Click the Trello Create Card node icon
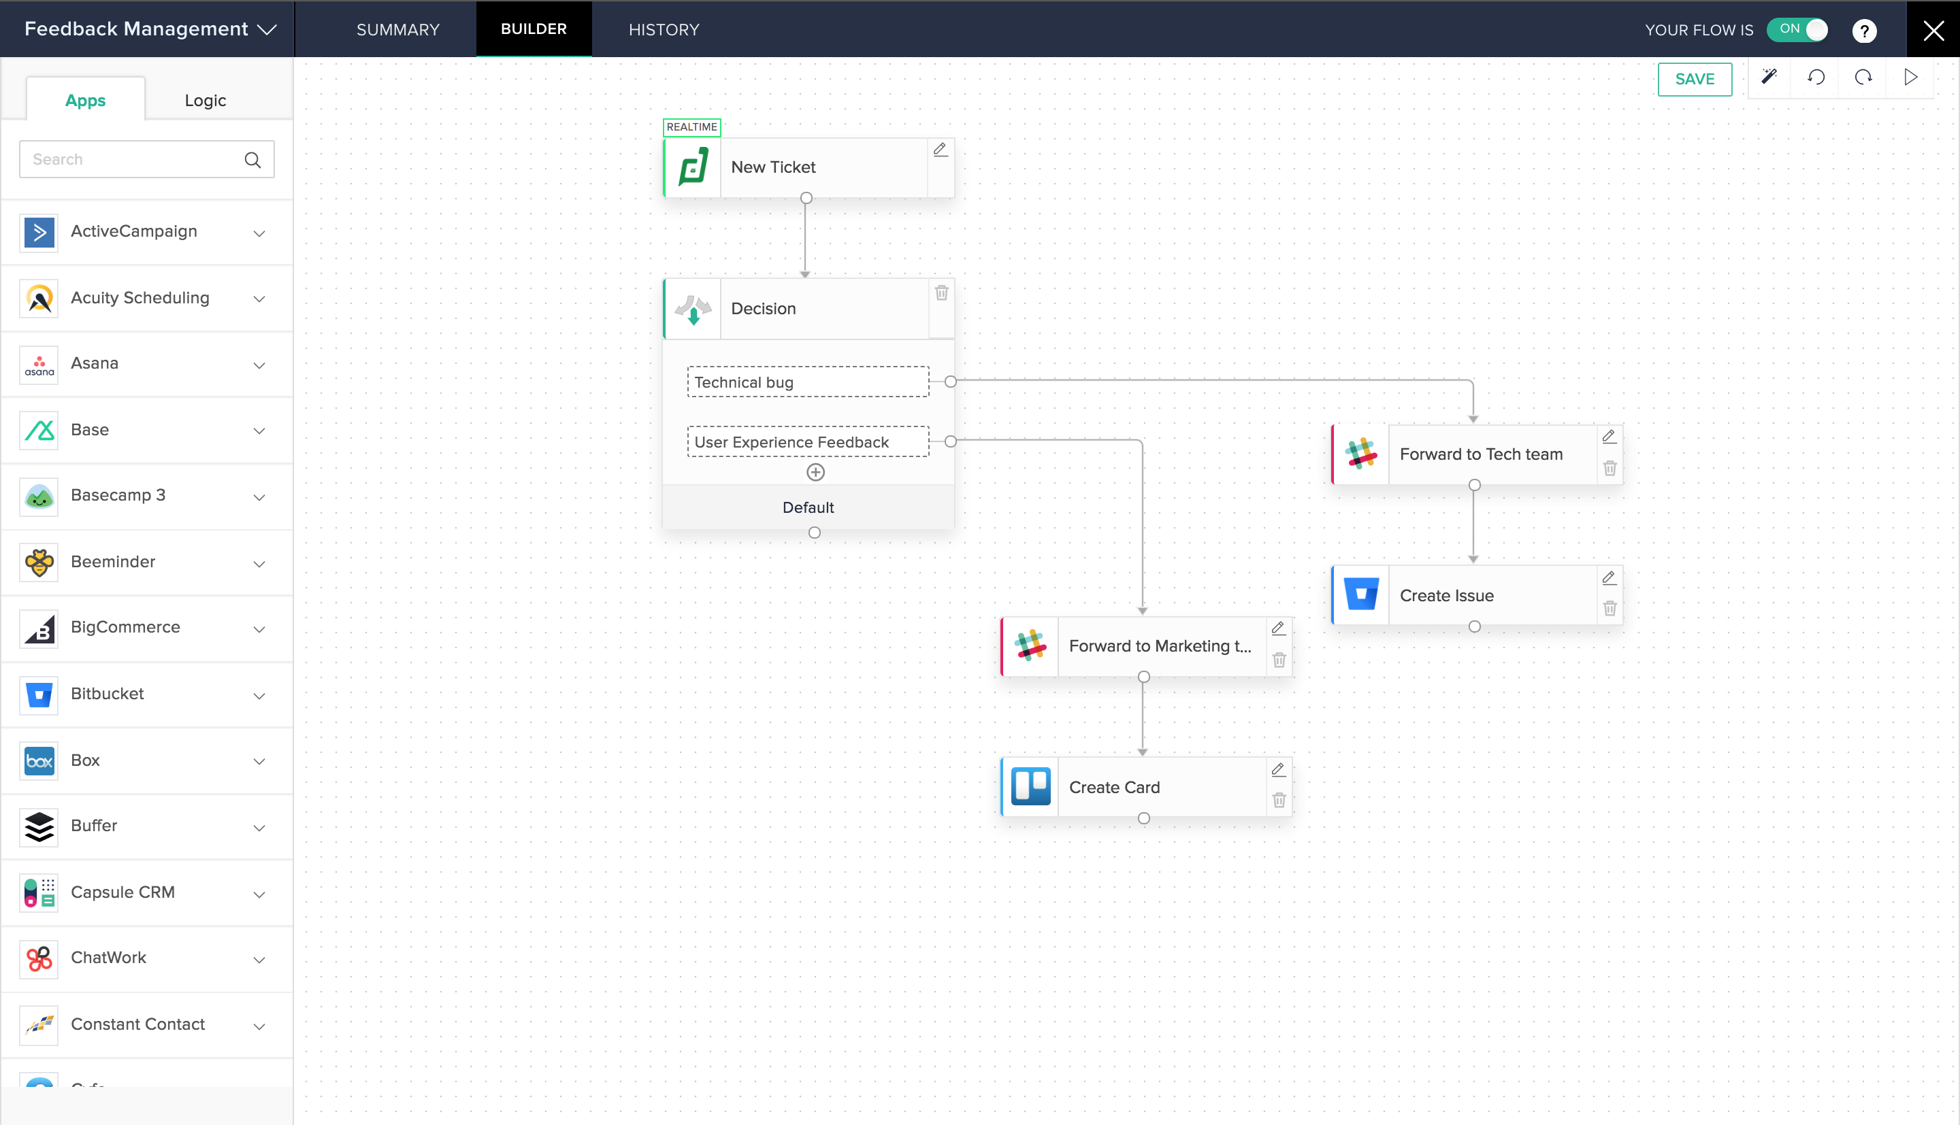Screen dimensions: 1960x1125 pyautogui.click(x=1031, y=786)
